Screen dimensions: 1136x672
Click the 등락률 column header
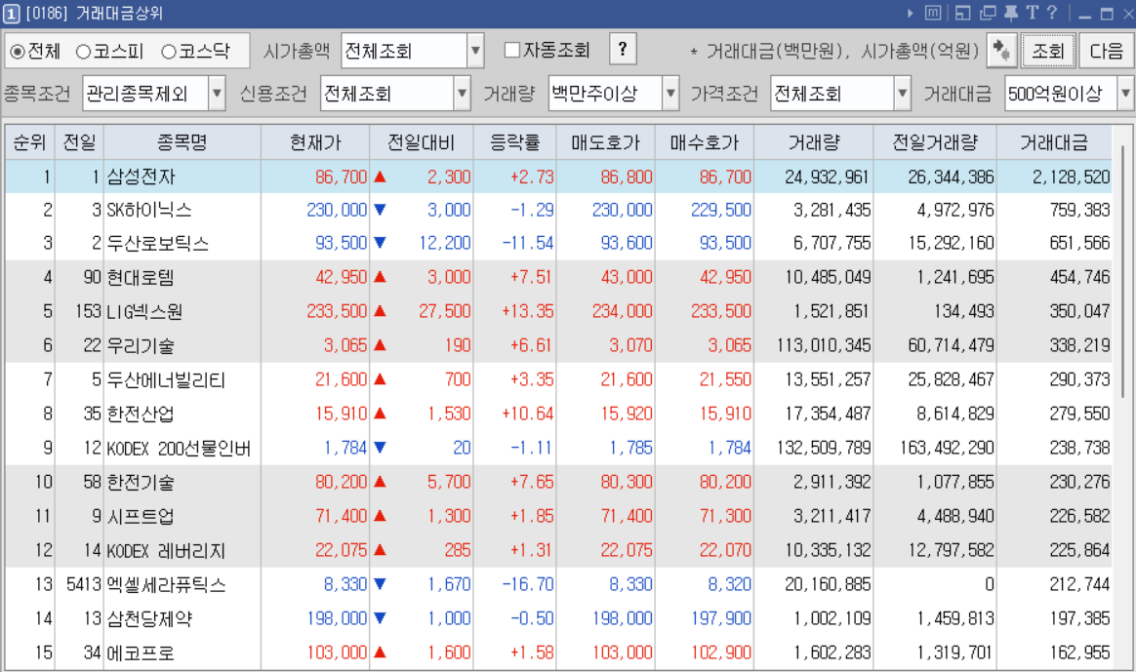click(x=515, y=142)
